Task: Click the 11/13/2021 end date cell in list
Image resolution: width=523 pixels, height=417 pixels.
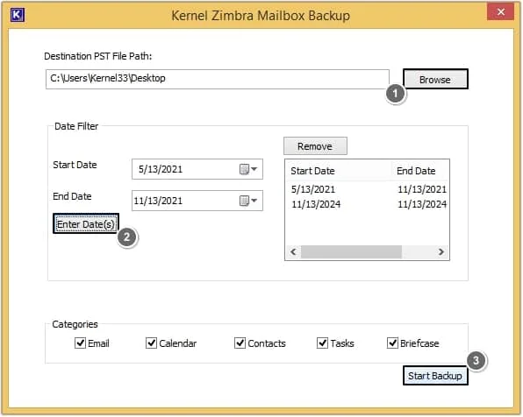Action: point(422,189)
